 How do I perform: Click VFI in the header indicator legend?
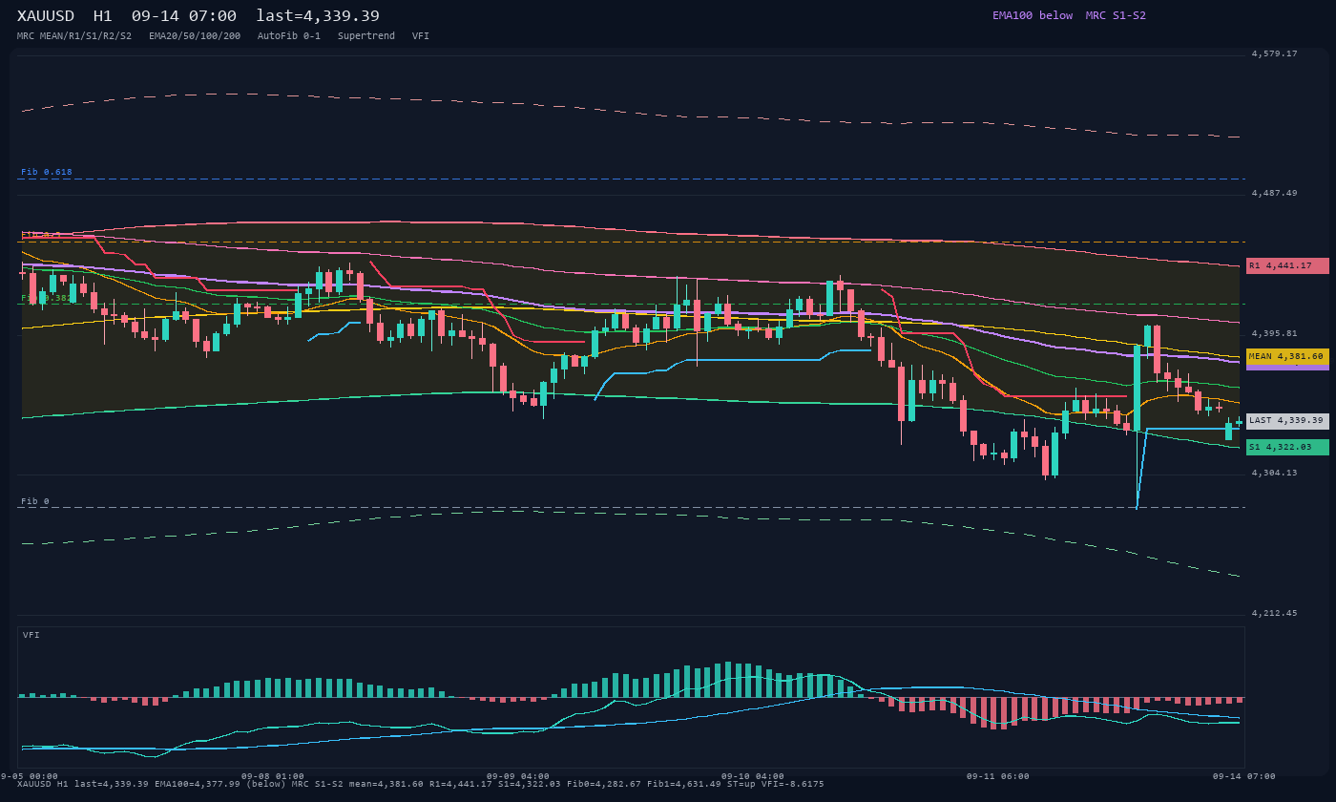[x=421, y=36]
